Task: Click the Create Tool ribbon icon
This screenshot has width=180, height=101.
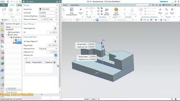Action: pos(4,12)
